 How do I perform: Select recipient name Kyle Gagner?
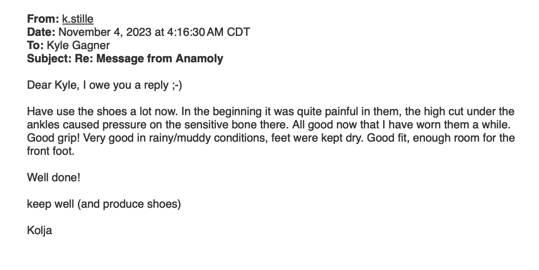[x=78, y=45]
